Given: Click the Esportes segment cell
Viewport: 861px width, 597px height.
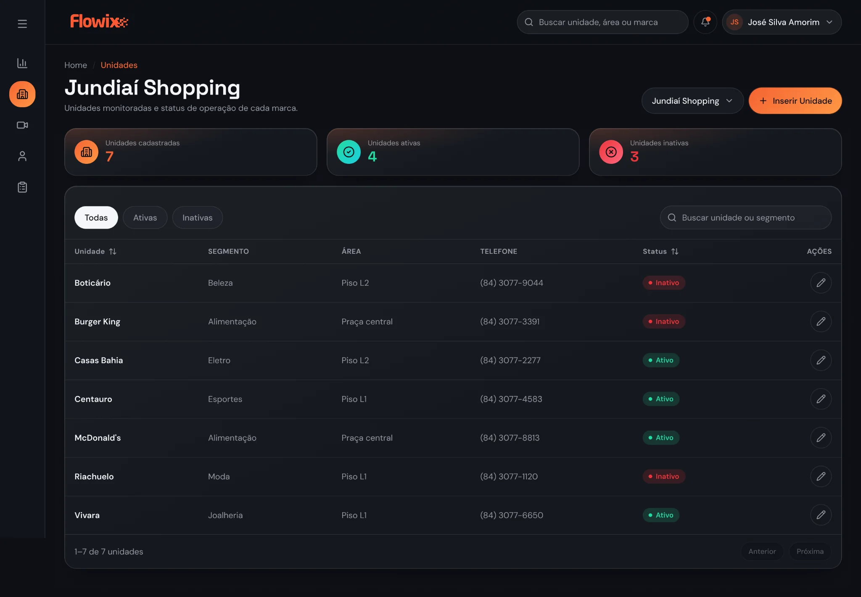Looking at the screenshot, I should pos(225,399).
